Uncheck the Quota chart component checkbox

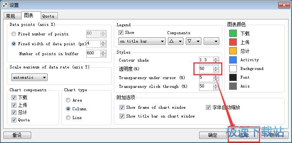pos(14,120)
